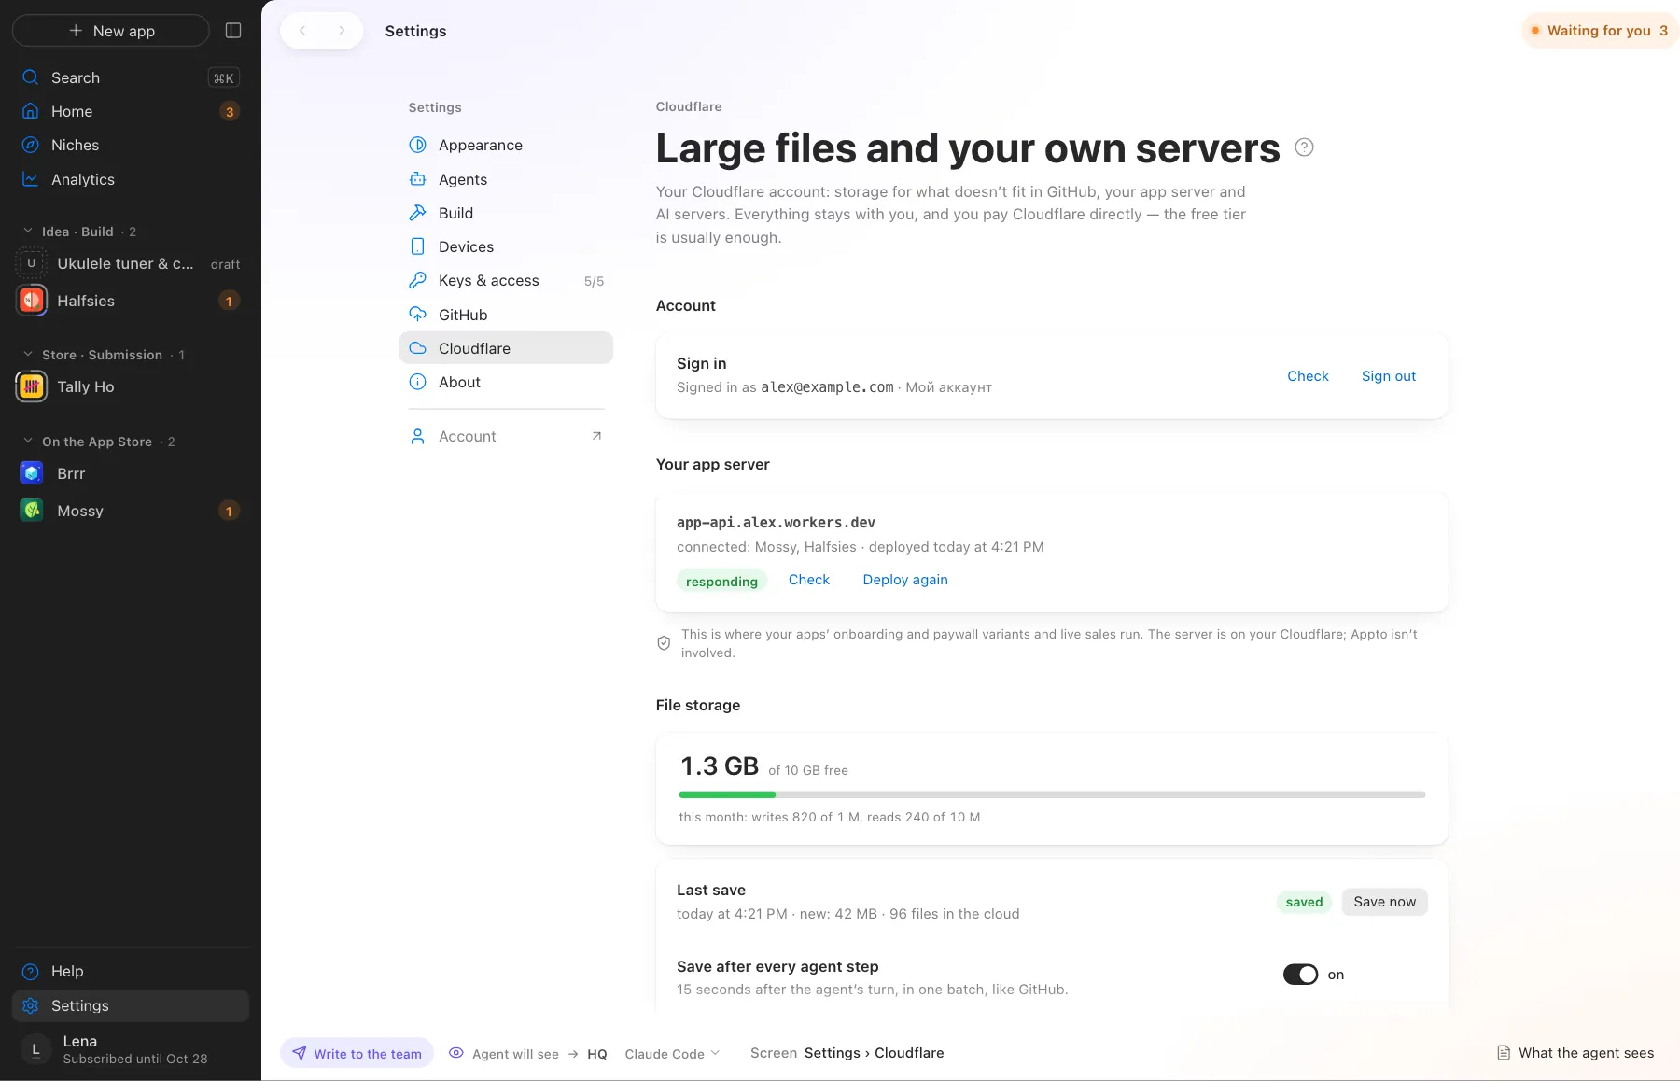Click the Lena profile avatar
Screen dimensions: 1680x1081
coord(35,1049)
